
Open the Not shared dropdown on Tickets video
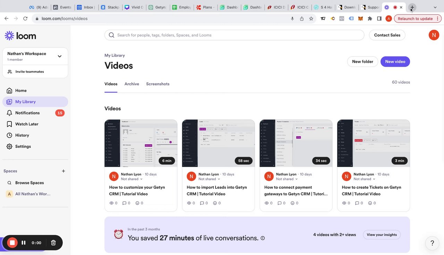365,179
